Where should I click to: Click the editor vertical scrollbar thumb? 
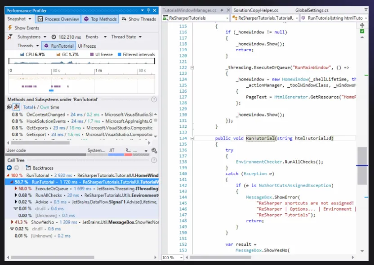coord(362,166)
